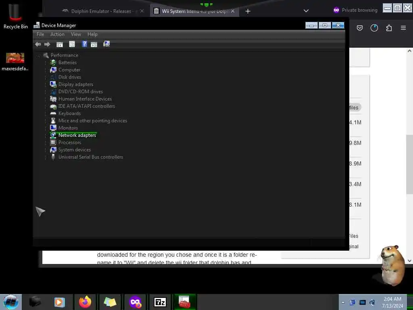Screen dimensions: 413x310
Task: Select the Keyboards category icon
Action: click(53, 113)
